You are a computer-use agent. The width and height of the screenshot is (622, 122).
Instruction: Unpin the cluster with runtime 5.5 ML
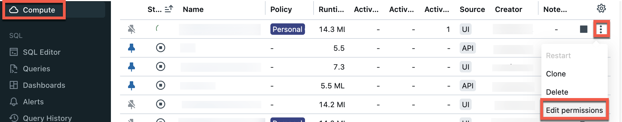131,86
